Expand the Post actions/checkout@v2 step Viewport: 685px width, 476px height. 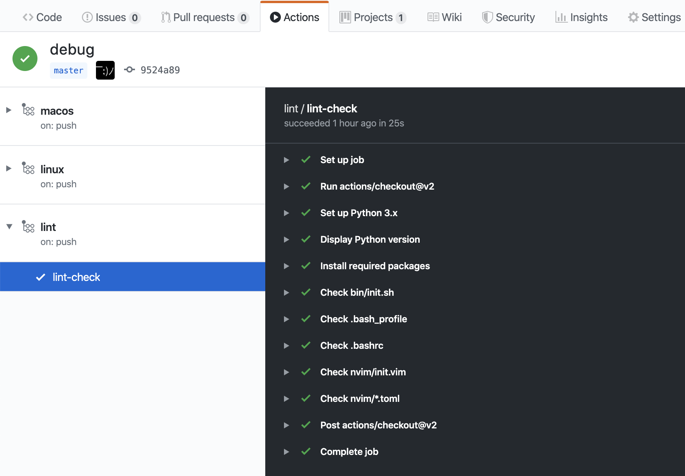pos(286,425)
